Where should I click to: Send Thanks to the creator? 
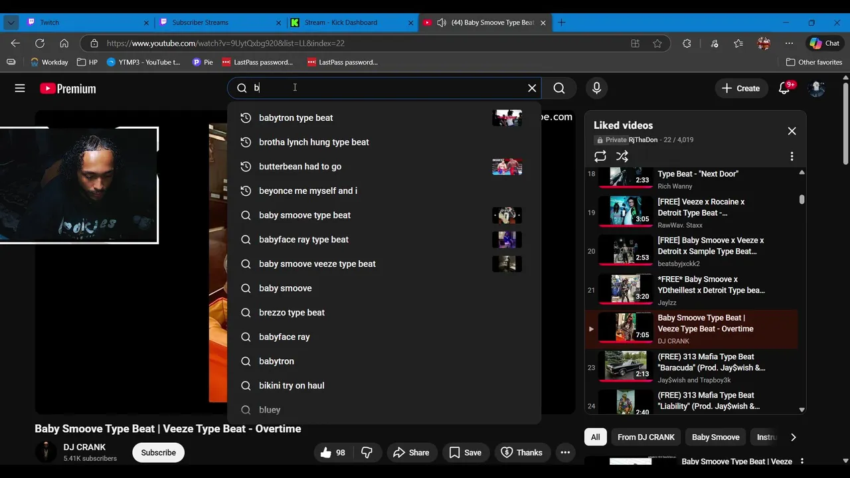tap(522, 453)
